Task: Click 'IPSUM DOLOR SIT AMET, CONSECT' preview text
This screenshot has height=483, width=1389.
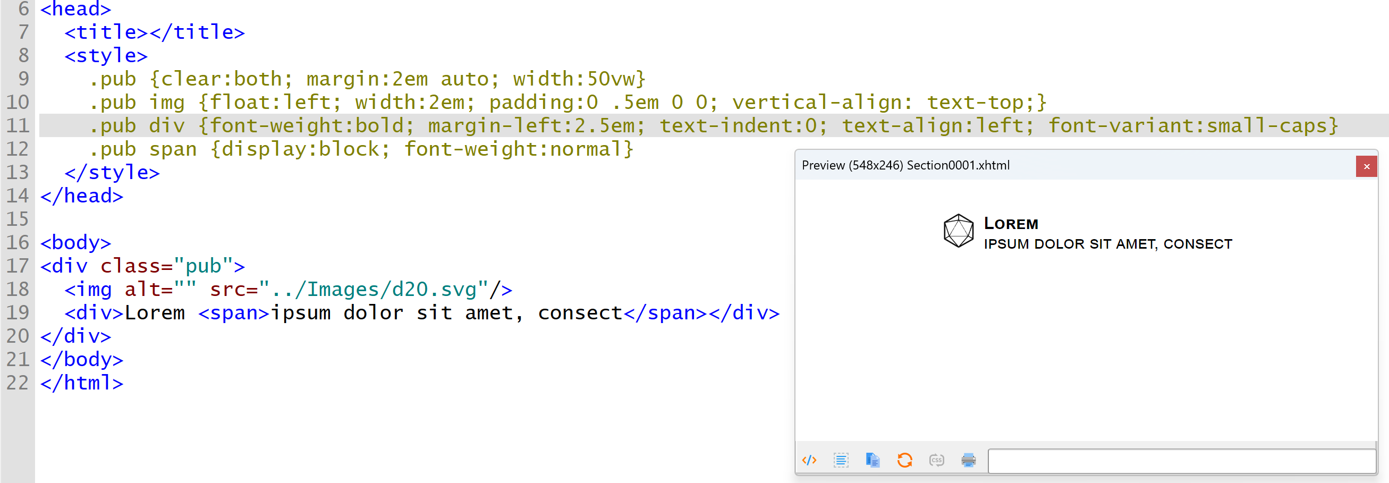Action: coord(1108,244)
